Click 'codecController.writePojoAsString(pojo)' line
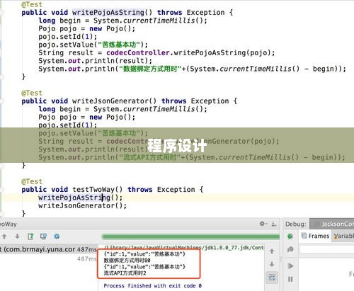 point(157,52)
